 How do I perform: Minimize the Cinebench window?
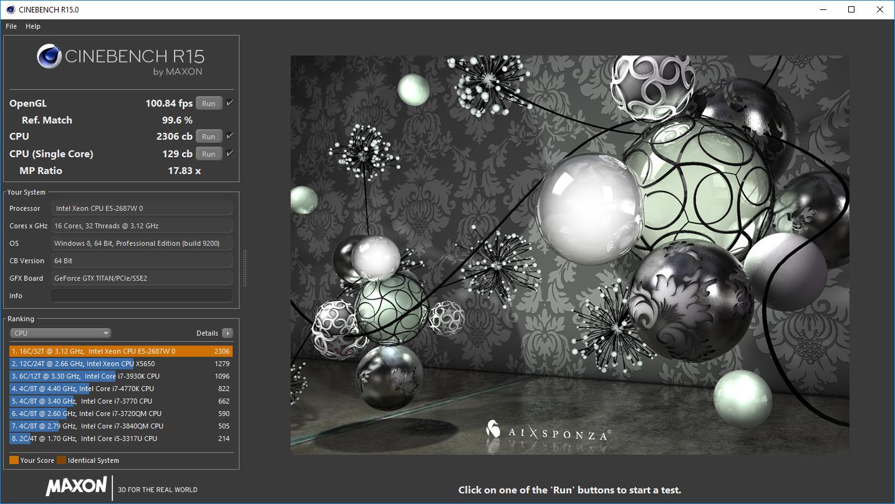823,9
